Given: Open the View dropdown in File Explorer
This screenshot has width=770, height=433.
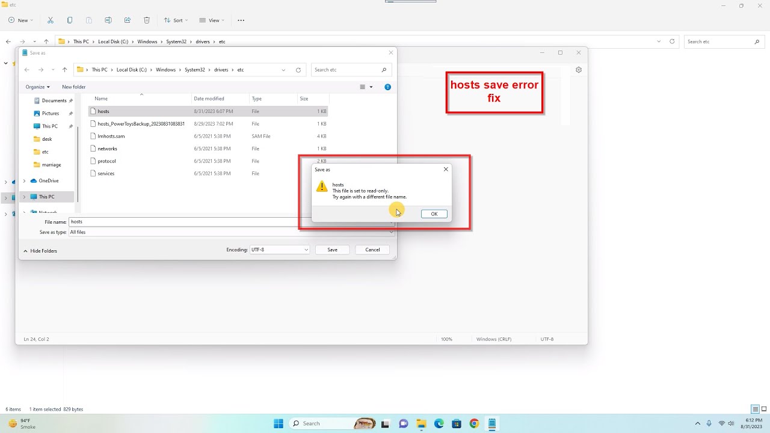Looking at the screenshot, I should tap(212, 20).
